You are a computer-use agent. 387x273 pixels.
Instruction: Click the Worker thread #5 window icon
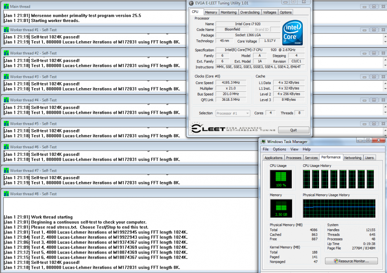coord(6,124)
